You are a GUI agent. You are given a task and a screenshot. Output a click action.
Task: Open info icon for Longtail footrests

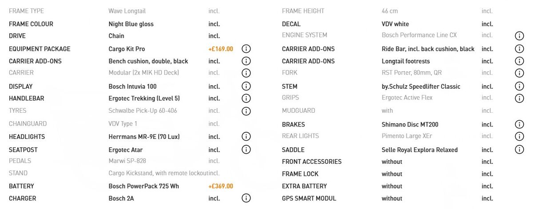519,61
